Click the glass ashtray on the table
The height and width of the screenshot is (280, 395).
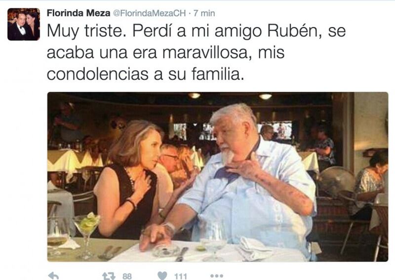click(x=166, y=249)
